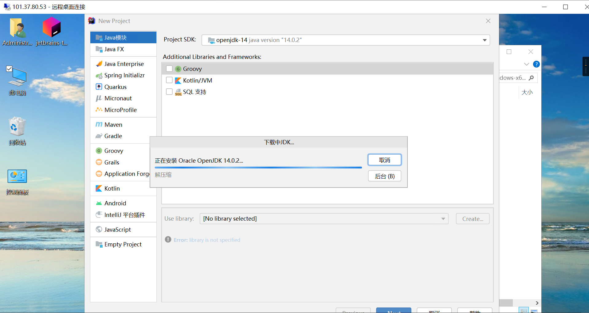Viewport: 589px width, 313px height.
Task: Select the Administrator folder desktop icon
Action: pyautogui.click(x=17, y=32)
